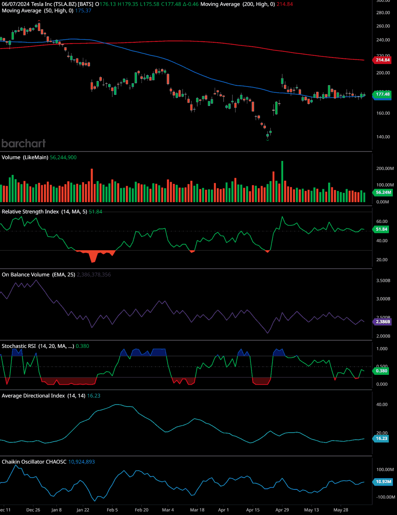Open the Relative Strength Index (14, MA, 5) label
This screenshot has width=397, height=515.
point(44,211)
